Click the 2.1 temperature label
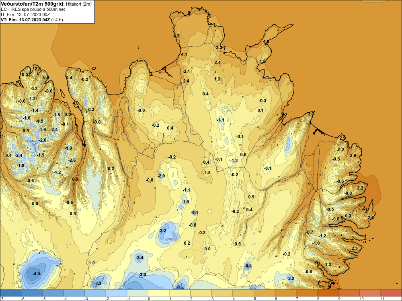Viewport: 402px width, 301px height. point(187,71)
